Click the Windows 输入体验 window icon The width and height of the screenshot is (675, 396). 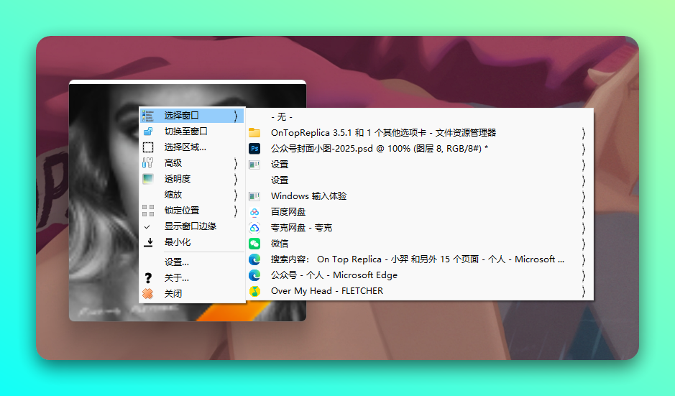tap(254, 196)
